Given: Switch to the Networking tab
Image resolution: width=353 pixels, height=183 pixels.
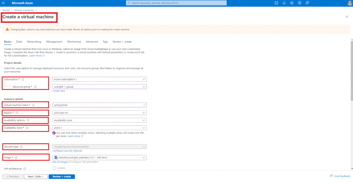Looking at the screenshot, I should [x=34, y=42].
